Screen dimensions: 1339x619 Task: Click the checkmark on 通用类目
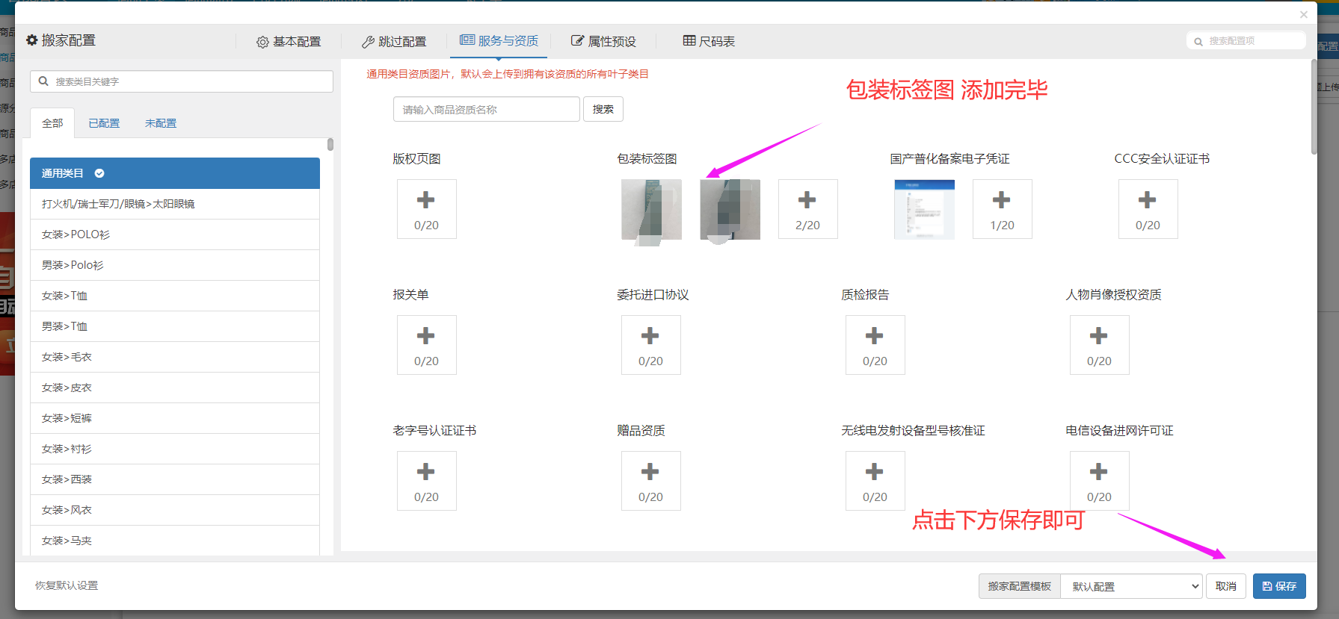[99, 173]
